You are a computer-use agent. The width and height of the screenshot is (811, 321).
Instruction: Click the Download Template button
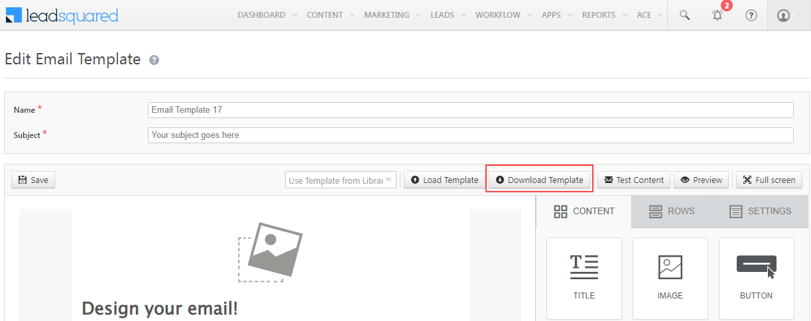[x=539, y=180]
